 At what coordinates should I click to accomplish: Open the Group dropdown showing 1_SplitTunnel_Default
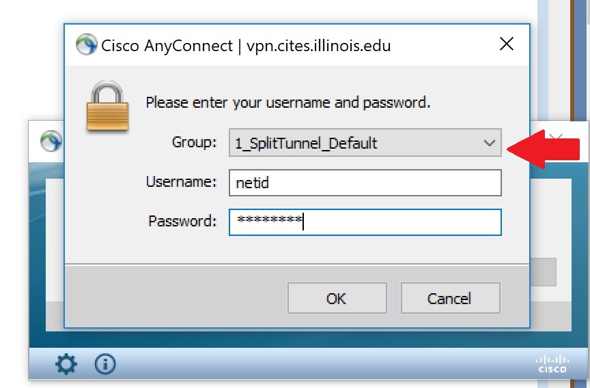click(x=365, y=143)
